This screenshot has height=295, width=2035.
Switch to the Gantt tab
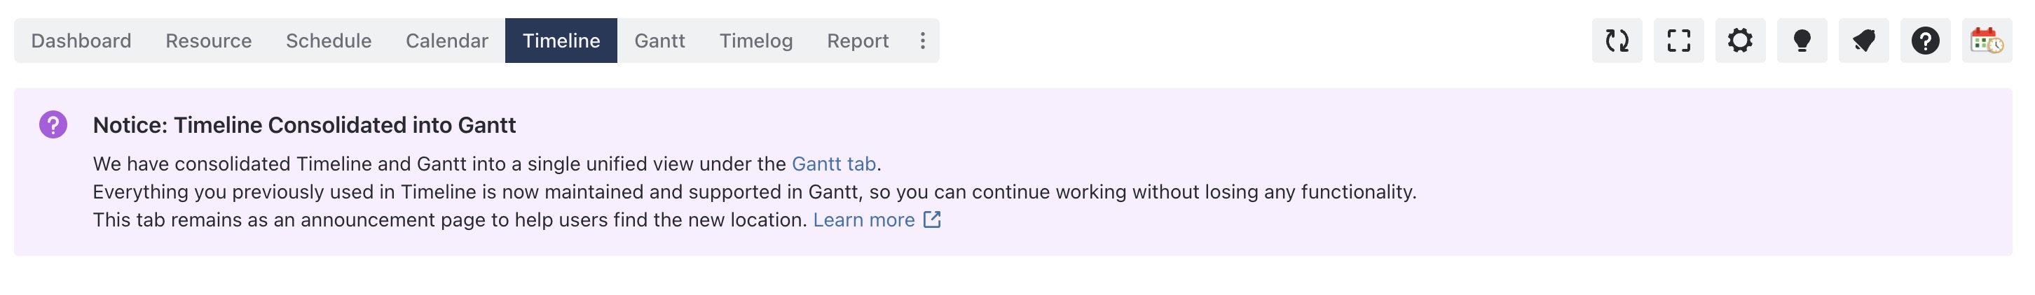pos(659,41)
